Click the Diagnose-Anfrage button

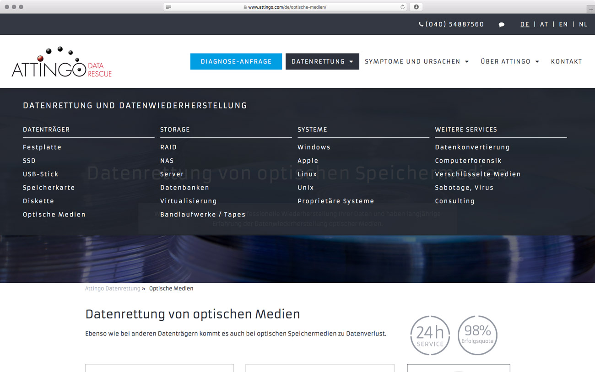(236, 62)
